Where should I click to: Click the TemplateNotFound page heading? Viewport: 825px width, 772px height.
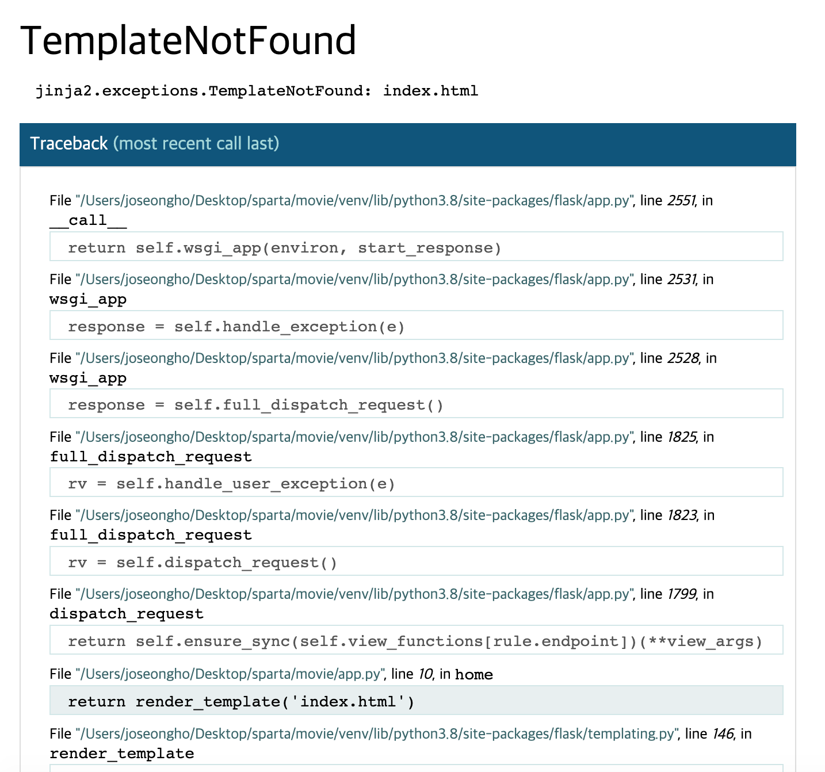pos(188,40)
